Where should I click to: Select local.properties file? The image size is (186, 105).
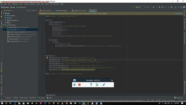(17, 41)
